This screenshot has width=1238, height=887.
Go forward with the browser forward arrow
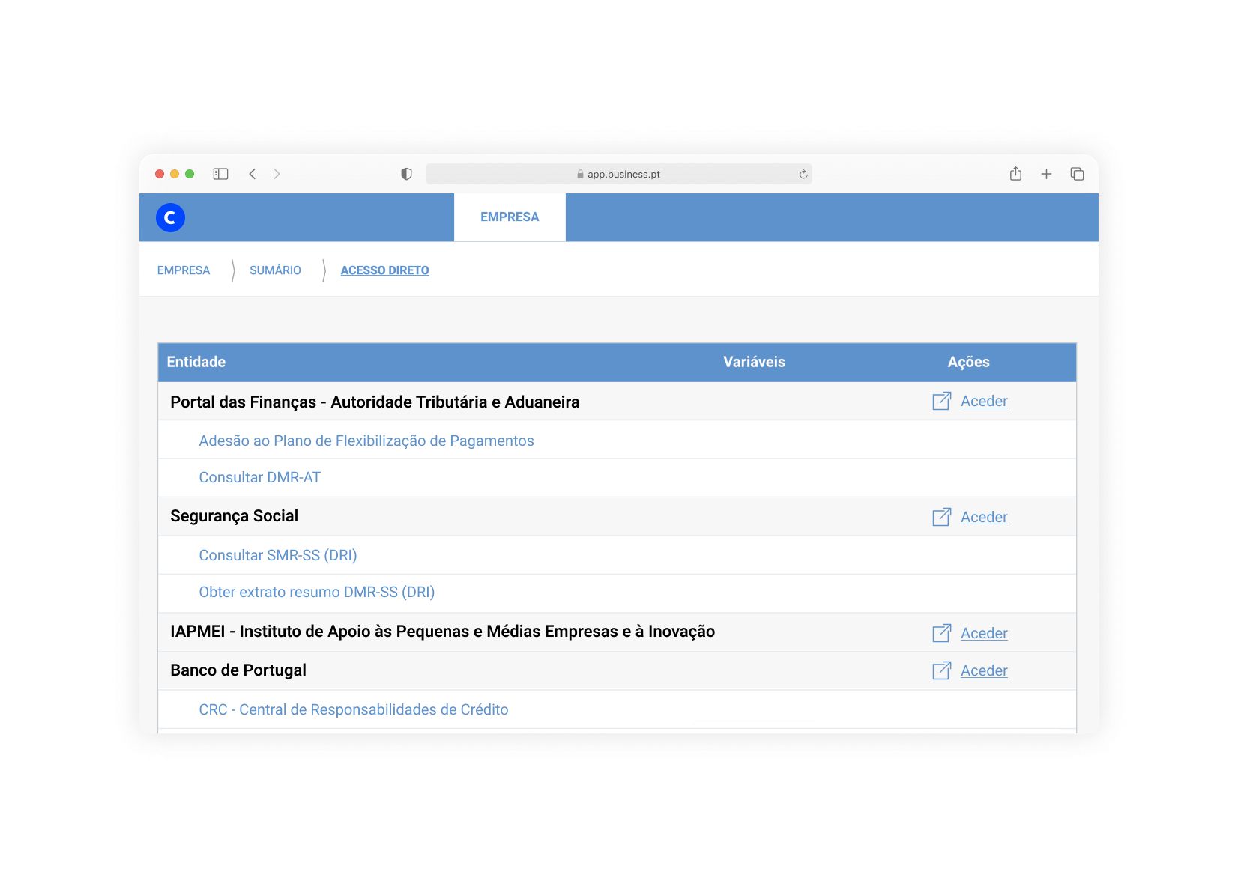277,174
